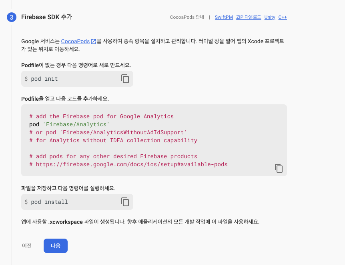Open the CocoaPods link

(75, 41)
